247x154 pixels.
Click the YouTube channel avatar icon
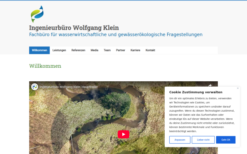[35, 87]
